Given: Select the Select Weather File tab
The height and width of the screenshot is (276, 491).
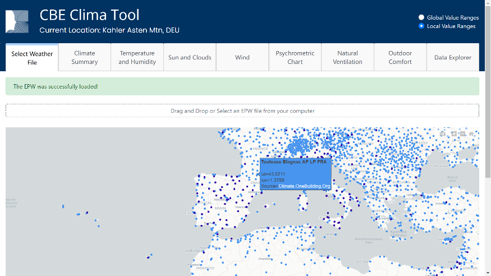Looking at the screenshot, I should [32, 58].
